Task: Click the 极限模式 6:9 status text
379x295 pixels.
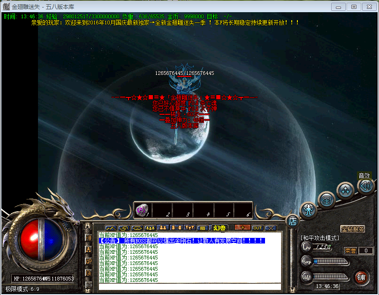Action: coord(22,289)
